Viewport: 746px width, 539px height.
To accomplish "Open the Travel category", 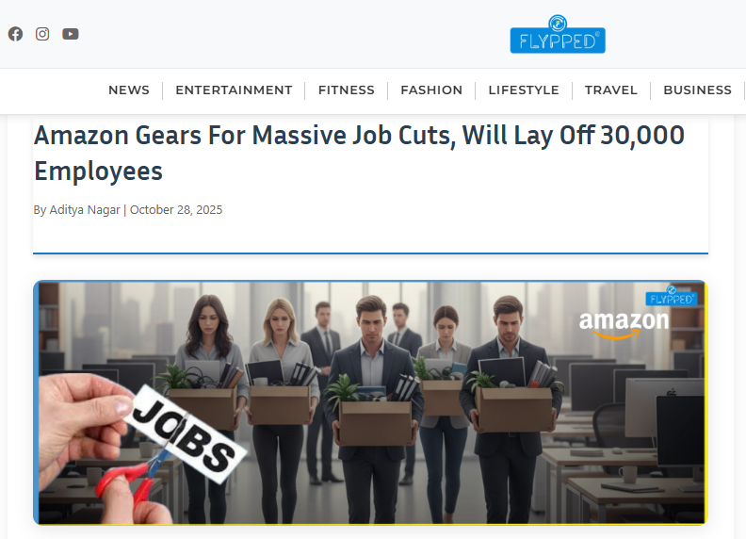I will 611,90.
